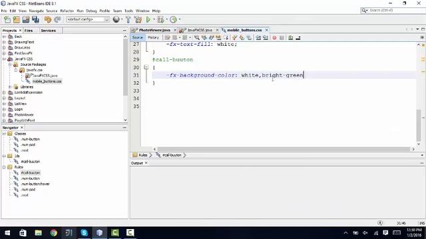Click the Shift Line Left icon in editor toolbar
Viewport: 426px width, 239px height.
[x=258, y=38]
